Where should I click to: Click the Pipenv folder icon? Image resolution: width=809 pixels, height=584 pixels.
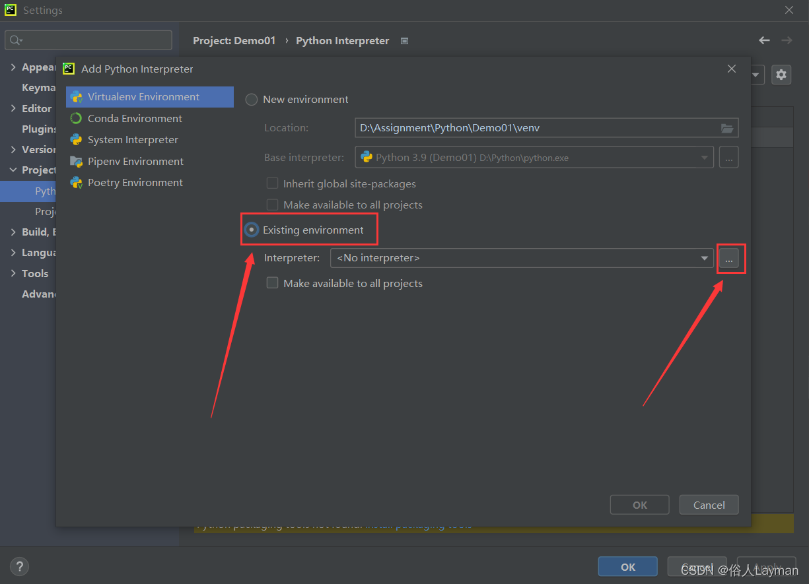[76, 162]
